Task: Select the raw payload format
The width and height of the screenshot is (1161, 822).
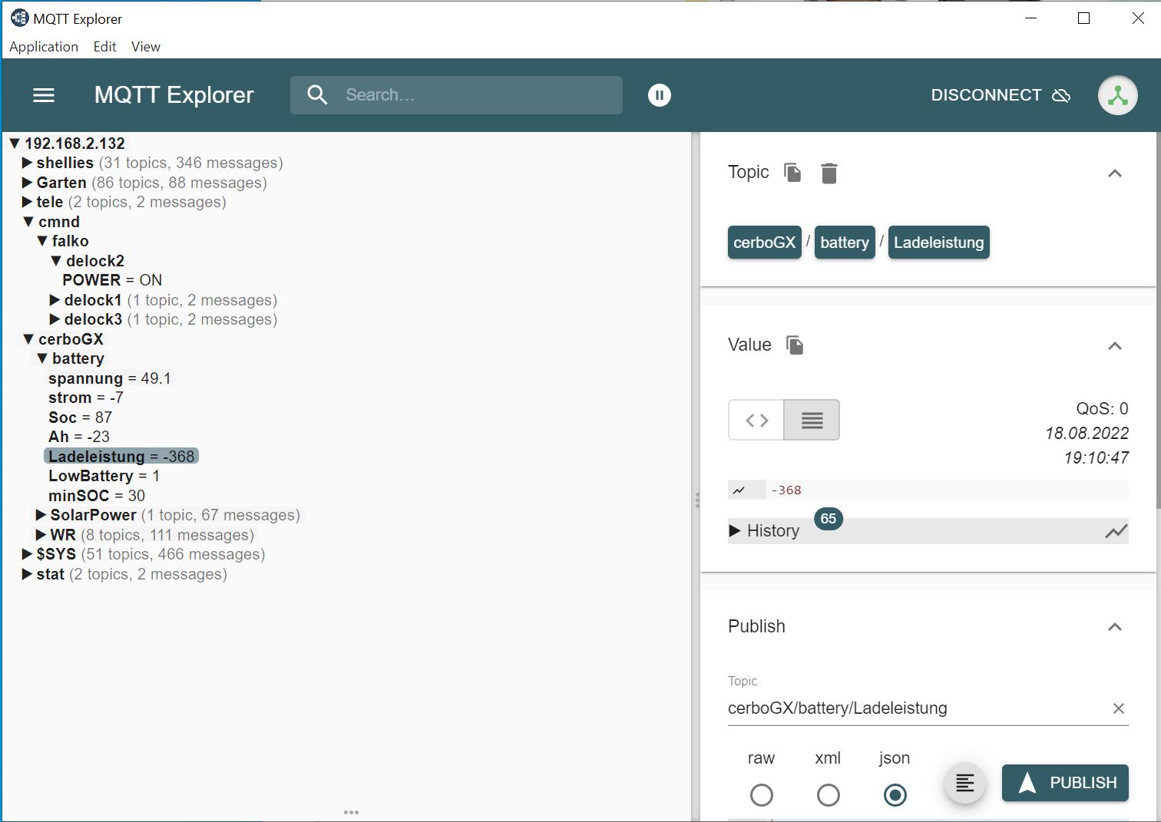Action: coord(761,795)
